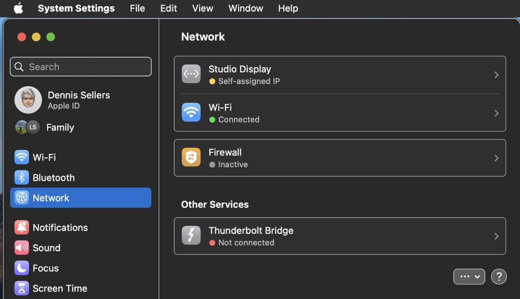Select the Bluetooth sidebar icon
The height and width of the screenshot is (299, 520).
(22, 178)
